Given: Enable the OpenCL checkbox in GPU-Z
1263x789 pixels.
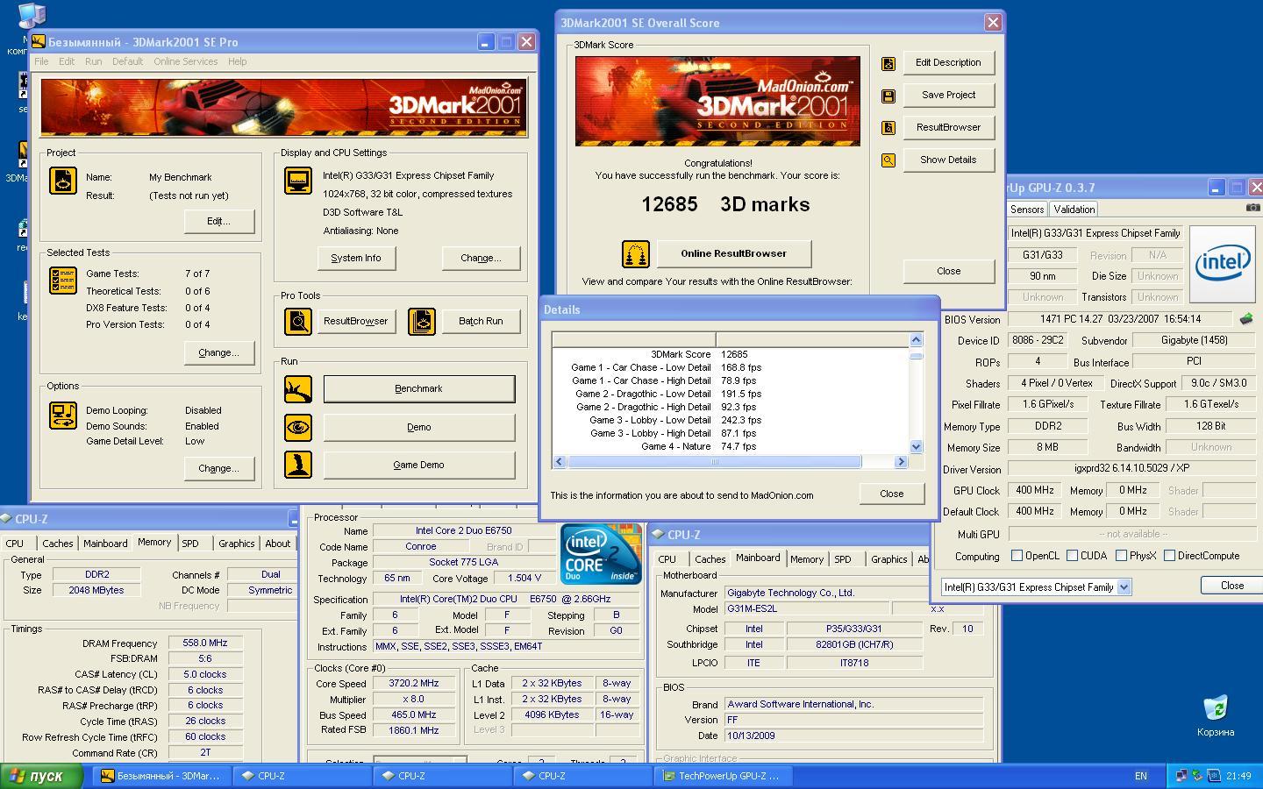Looking at the screenshot, I should [x=1017, y=556].
